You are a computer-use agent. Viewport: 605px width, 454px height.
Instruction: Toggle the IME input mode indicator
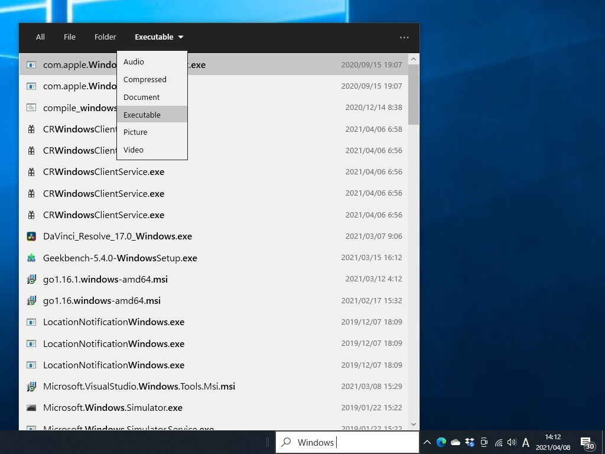[x=525, y=442]
